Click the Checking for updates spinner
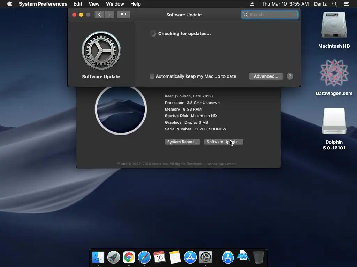This screenshot has height=267, width=357. 153,34
